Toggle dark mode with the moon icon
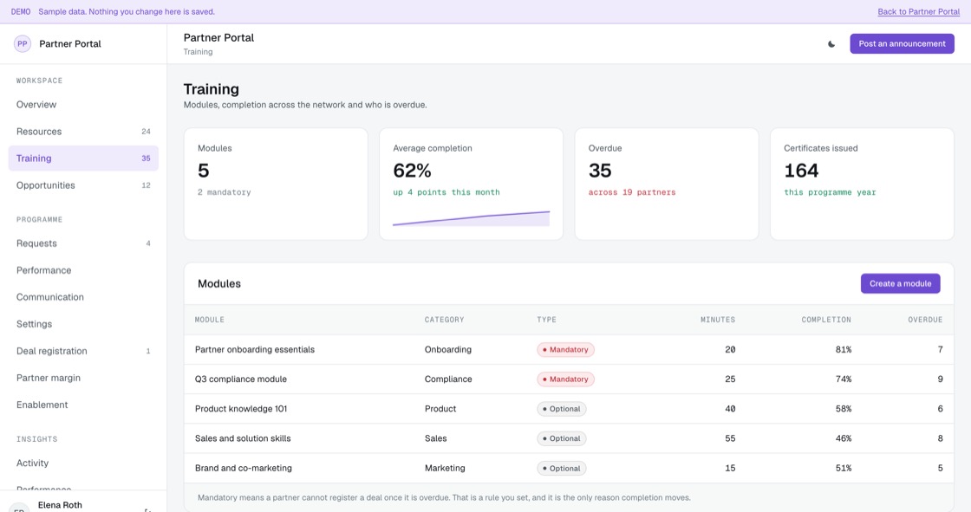Screen dimensions: 971x512 pos(831,44)
